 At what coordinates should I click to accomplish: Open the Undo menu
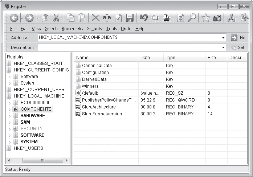[x=126, y=29]
